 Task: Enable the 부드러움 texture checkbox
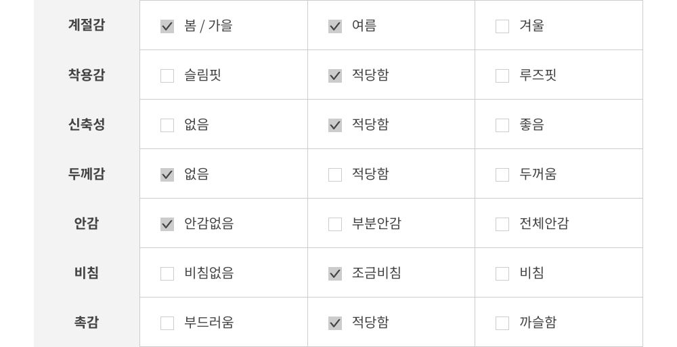click(167, 323)
